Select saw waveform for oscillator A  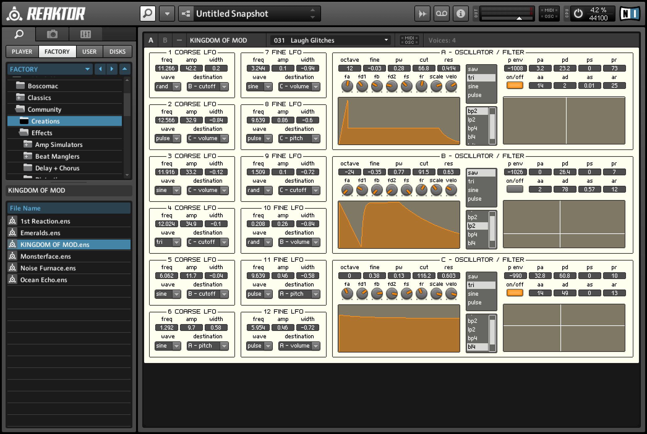pyautogui.click(x=481, y=69)
